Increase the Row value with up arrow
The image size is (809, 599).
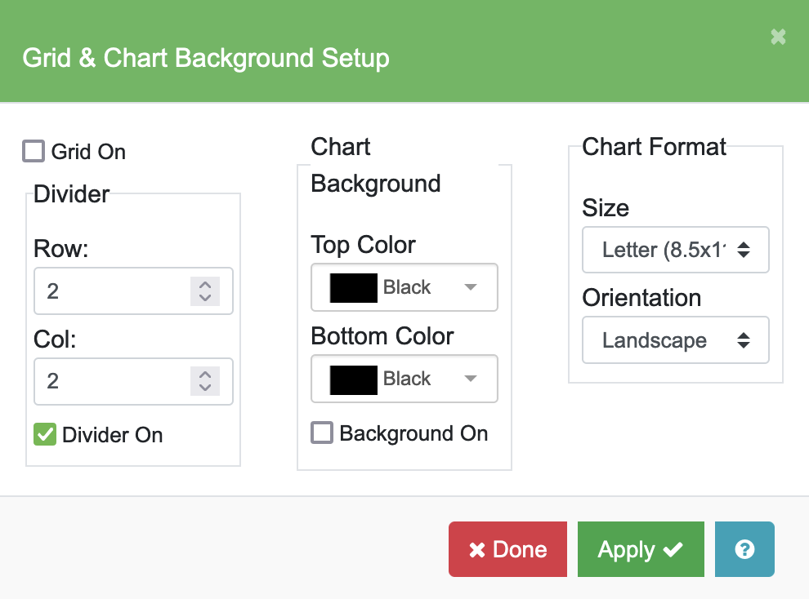click(x=205, y=285)
